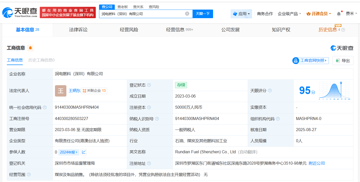The image size is (360, 182).
Task: Click the question icon next to 注册资本
Action: click(149, 107)
